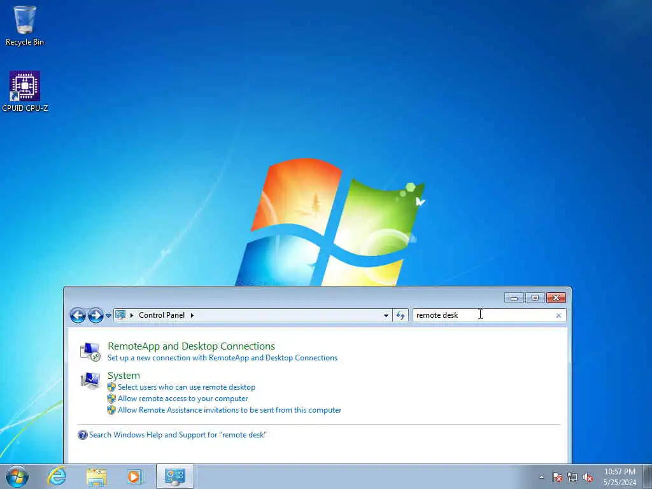
Task: Click the muted volume tray icon
Action: point(588,477)
